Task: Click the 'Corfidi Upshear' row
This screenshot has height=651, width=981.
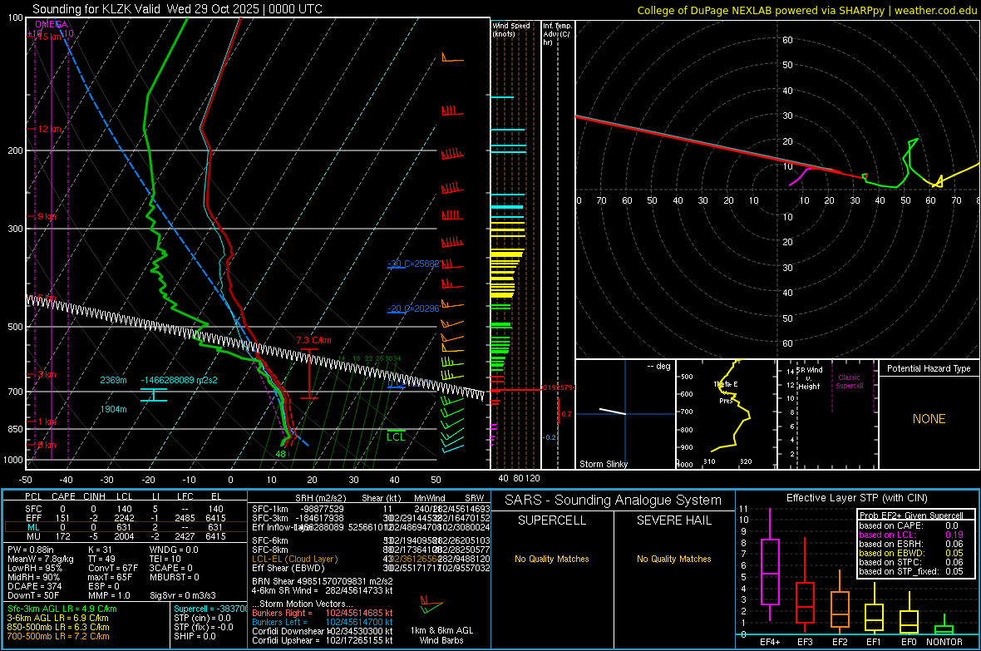Action: click(323, 640)
